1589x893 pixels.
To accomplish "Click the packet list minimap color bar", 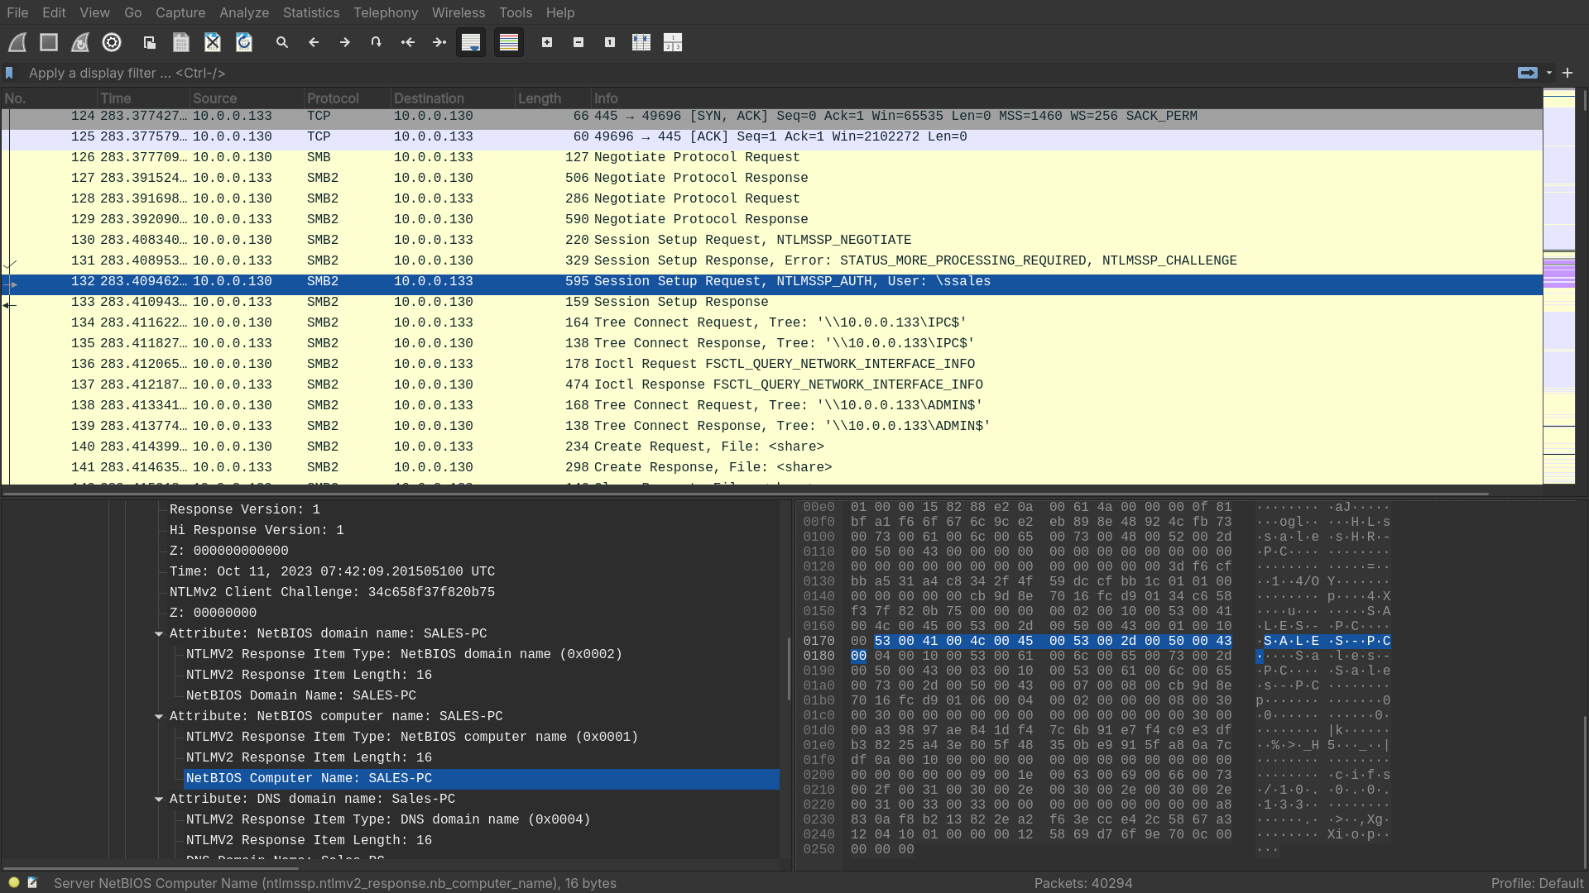I will [x=1559, y=285].
